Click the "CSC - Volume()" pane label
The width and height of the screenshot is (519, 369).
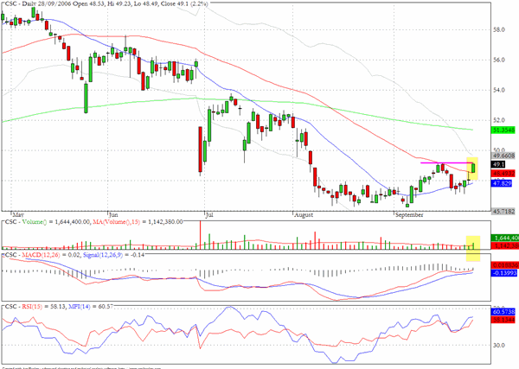[x=27, y=222]
